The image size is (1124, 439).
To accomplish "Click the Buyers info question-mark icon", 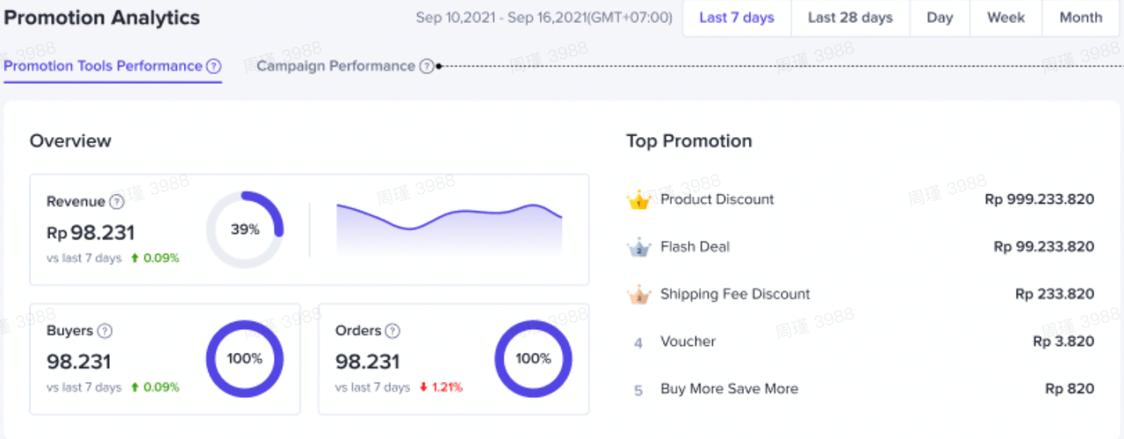I will pyautogui.click(x=104, y=331).
